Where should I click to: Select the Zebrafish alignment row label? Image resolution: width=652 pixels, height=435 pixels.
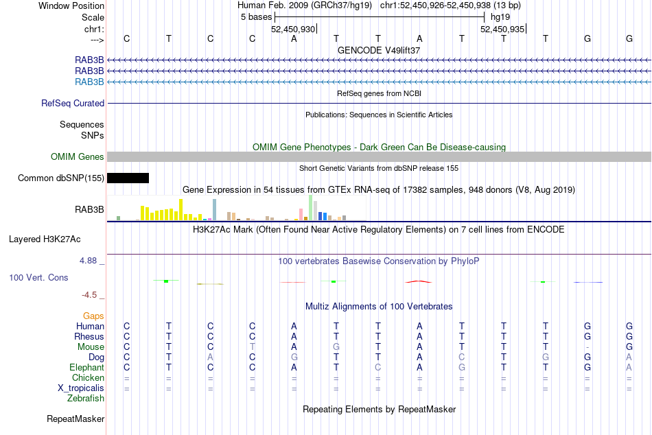[x=86, y=399]
